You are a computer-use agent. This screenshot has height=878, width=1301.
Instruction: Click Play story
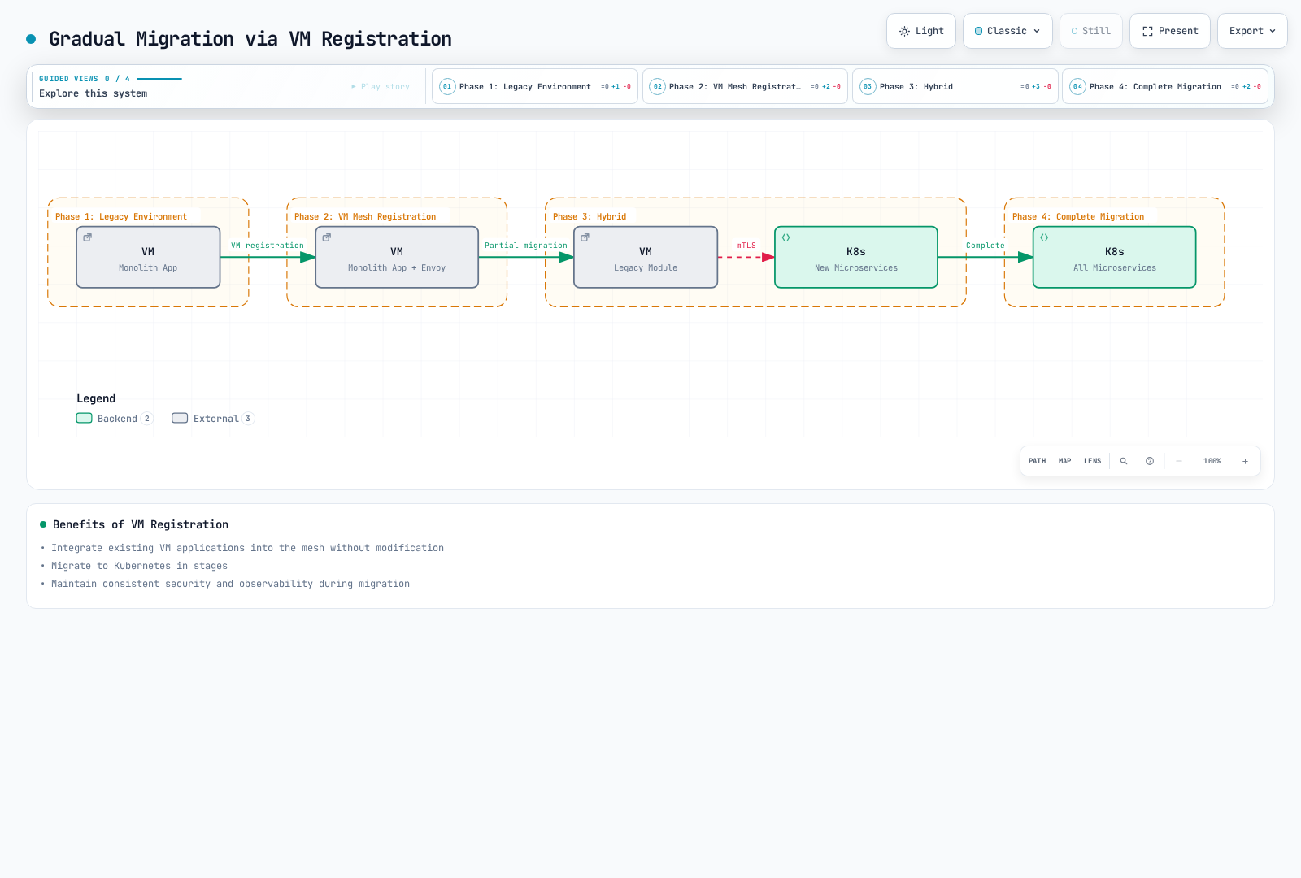[381, 86]
